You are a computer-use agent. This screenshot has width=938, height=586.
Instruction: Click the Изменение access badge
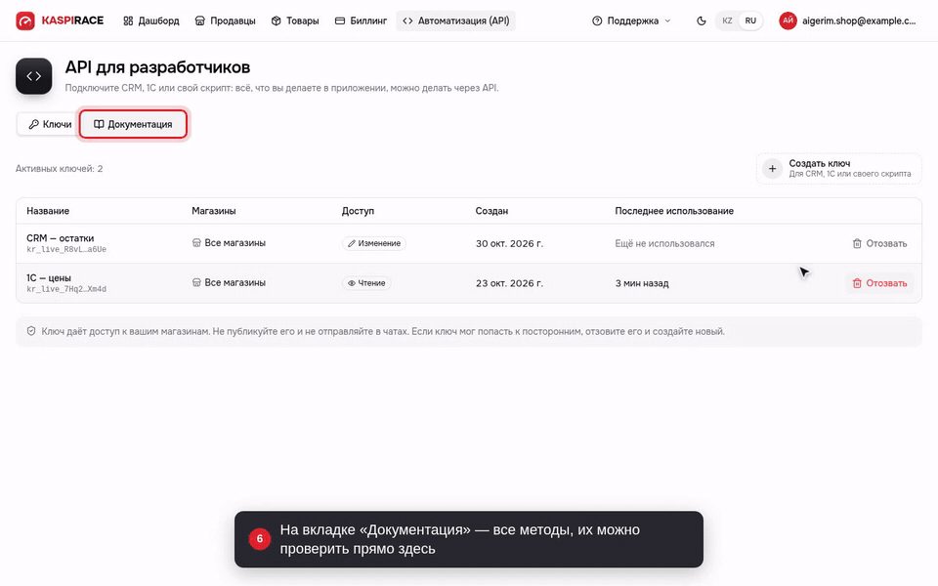click(x=374, y=243)
